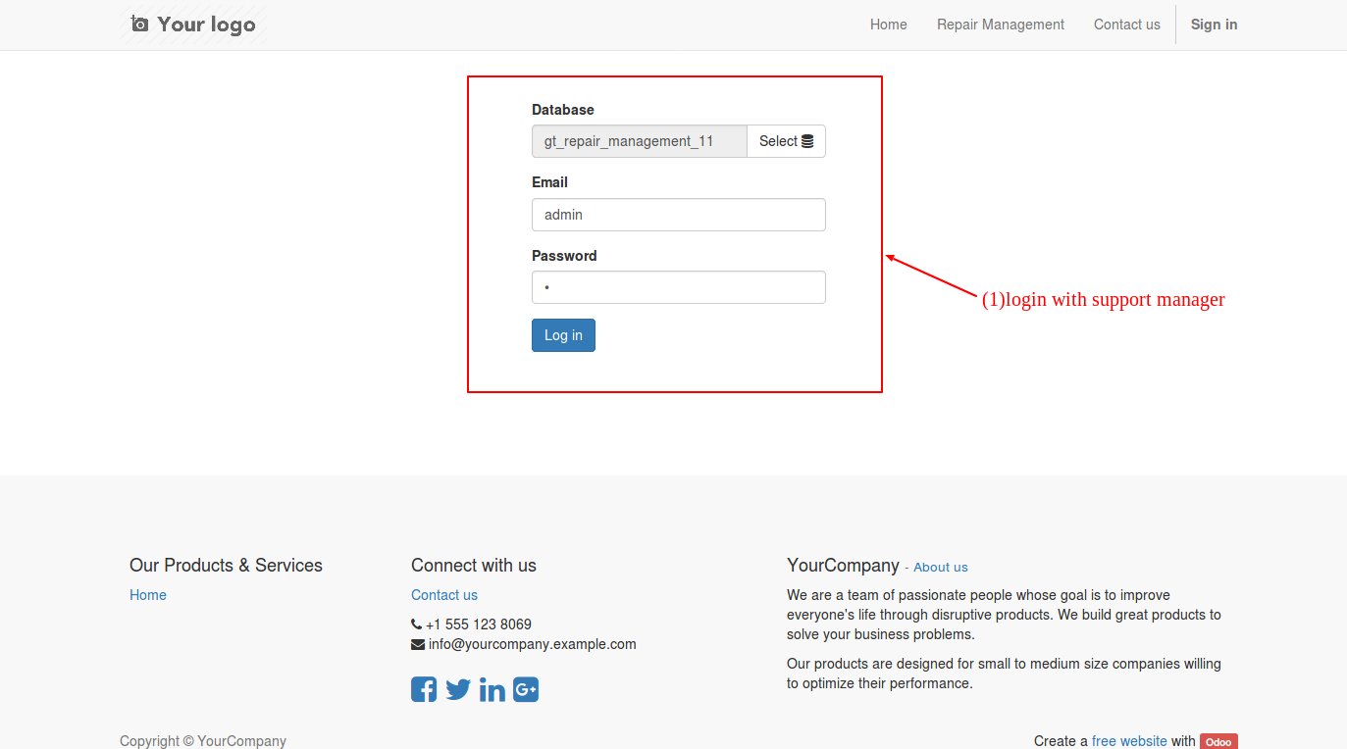
Task: Open the Facebook social icon
Action: tap(424, 689)
